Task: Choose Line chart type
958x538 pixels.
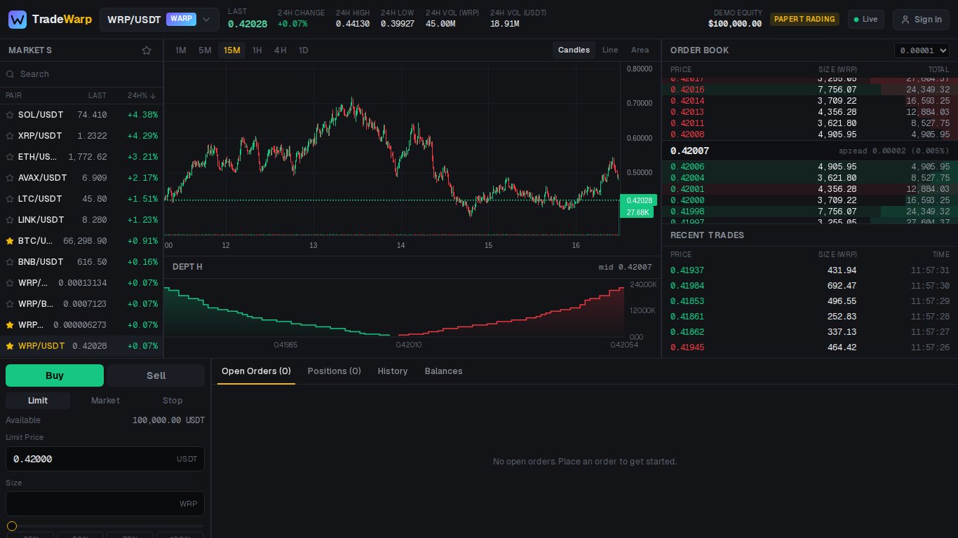Action: click(610, 50)
